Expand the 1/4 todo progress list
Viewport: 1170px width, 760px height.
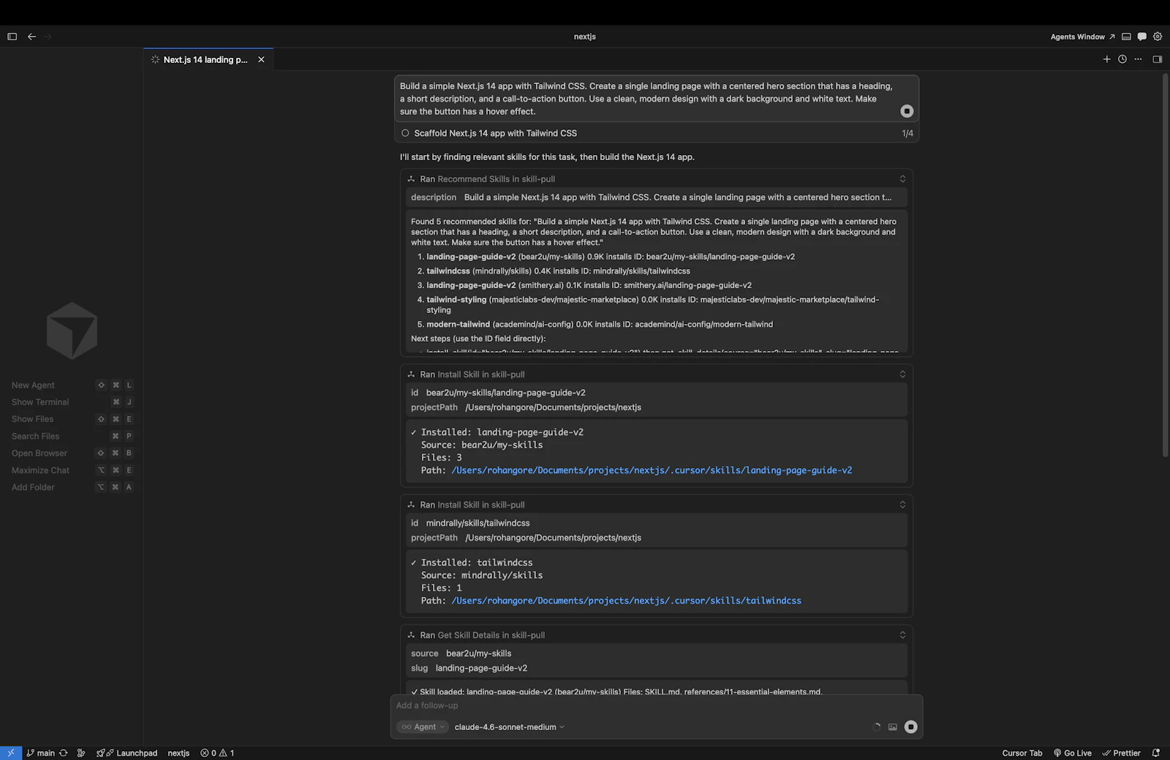pos(907,133)
